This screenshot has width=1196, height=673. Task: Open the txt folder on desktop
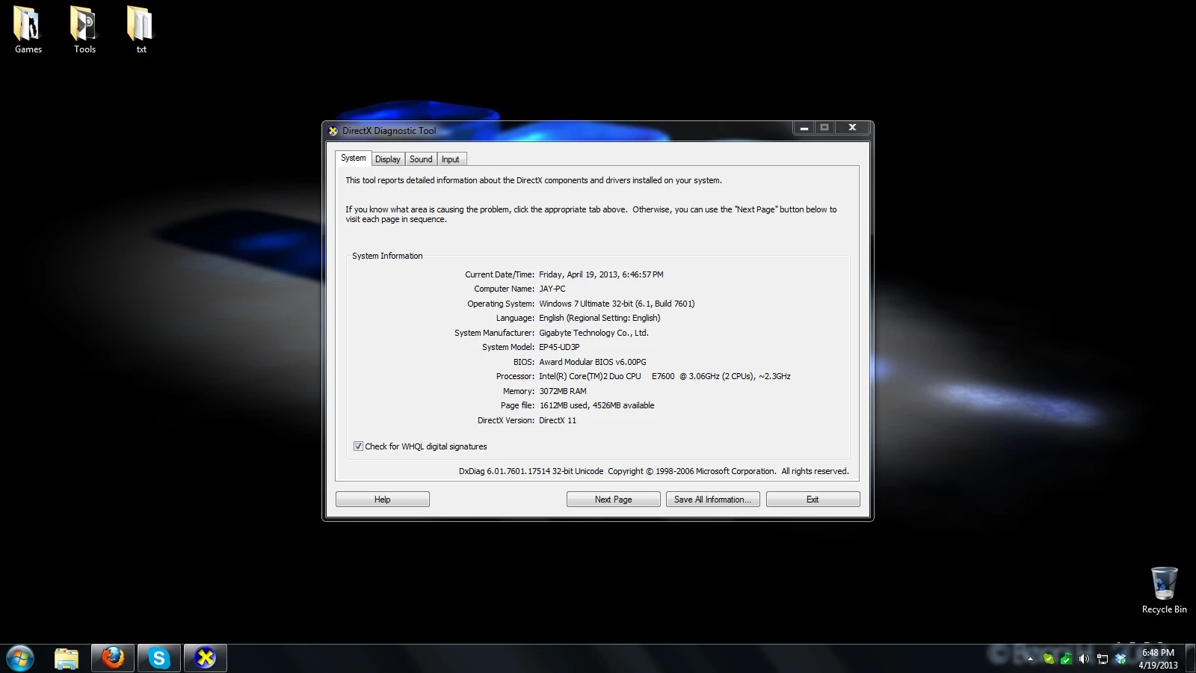click(141, 30)
